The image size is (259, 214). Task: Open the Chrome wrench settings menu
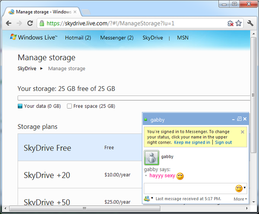click(250, 23)
